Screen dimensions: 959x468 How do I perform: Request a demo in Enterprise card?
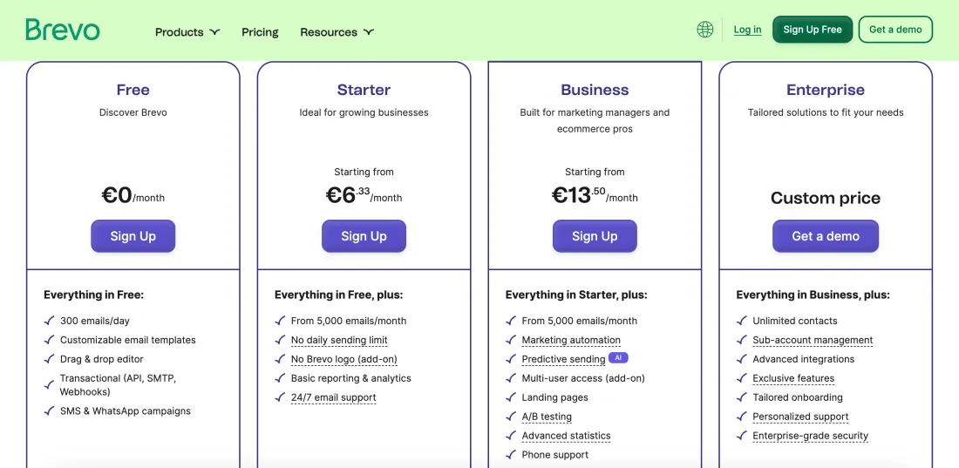click(825, 236)
